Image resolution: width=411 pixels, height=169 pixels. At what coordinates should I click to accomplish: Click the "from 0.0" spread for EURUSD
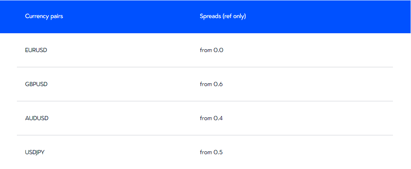pyautogui.click(x=212, y=50)
